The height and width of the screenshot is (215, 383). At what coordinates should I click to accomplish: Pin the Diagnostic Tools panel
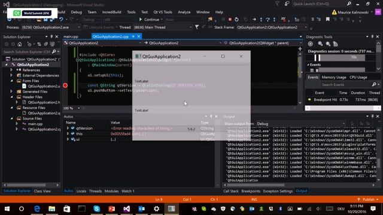[372, 36]
